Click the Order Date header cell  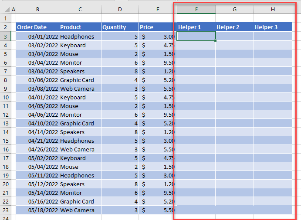click(x=37, y=27)
